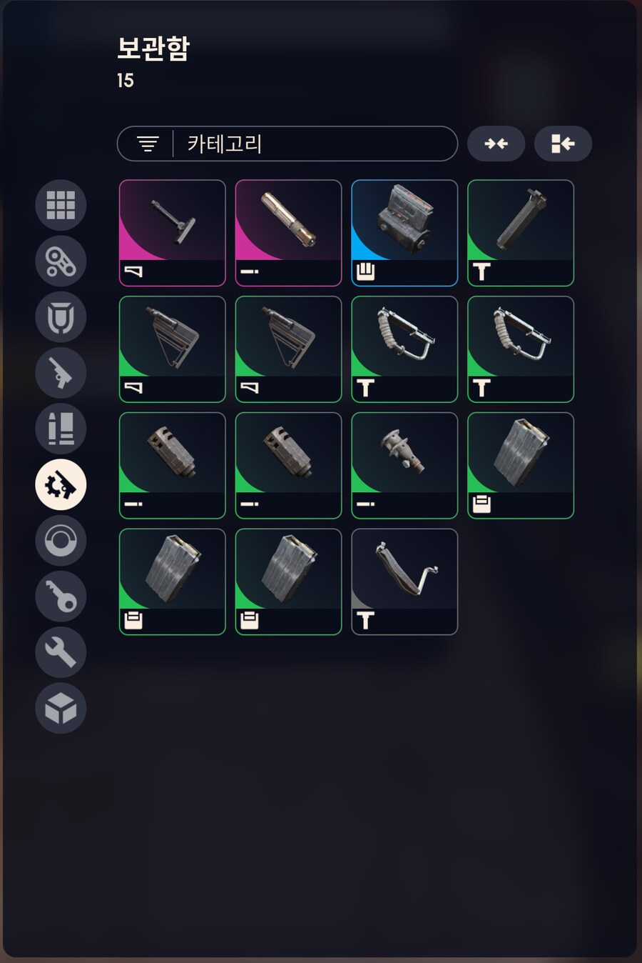This screenshot has width=642, height=963.
Task: Select the wrench tools category
Action: click(61, 652)
